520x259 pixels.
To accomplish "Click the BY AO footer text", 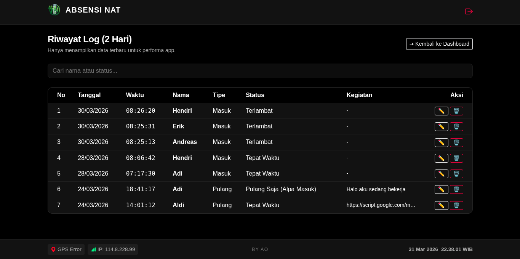I will [260, 249].
